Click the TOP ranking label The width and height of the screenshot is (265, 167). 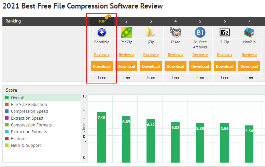[102, 21]
